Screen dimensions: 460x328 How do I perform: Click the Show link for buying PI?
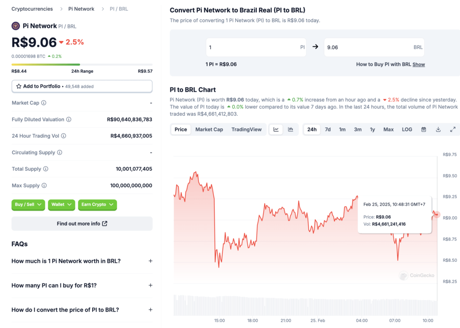[419, 64]
